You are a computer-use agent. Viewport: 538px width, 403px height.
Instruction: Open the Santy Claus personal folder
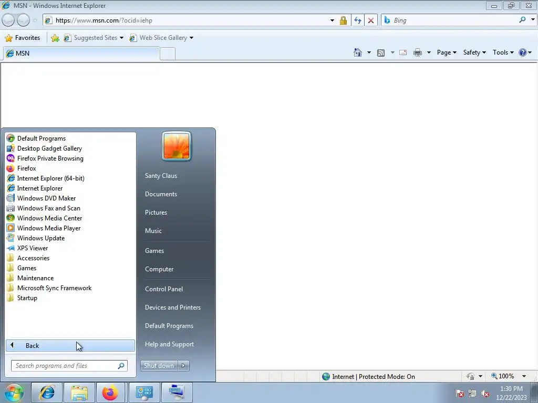coord(161,175)
